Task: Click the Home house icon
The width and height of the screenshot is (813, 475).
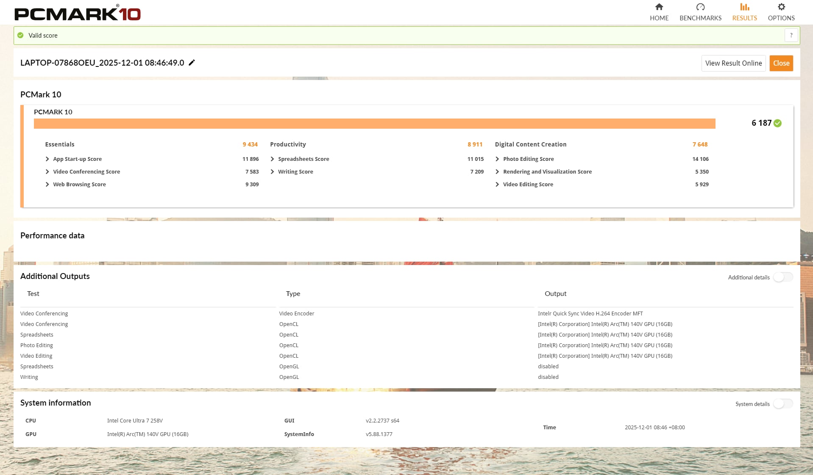Action: point(659,7)
